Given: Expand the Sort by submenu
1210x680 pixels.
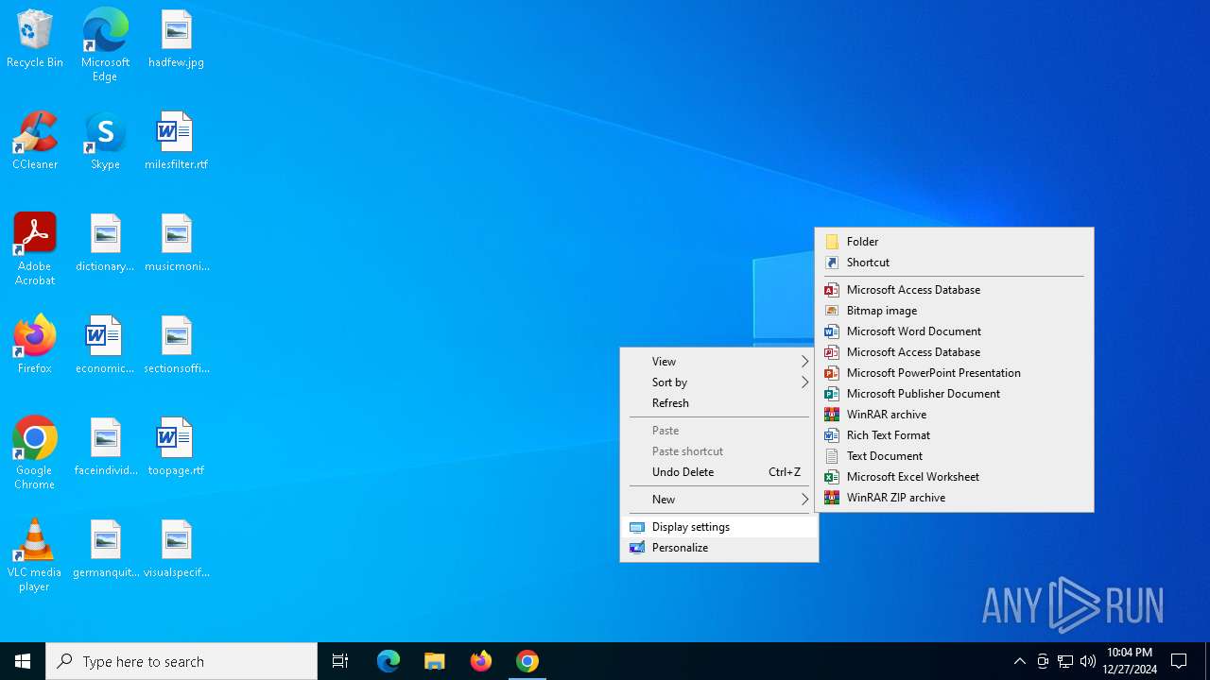Looking at the screenshot, I should coord(719,382).
